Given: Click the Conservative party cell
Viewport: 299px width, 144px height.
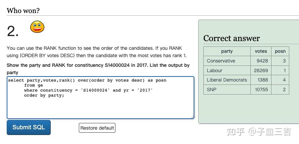Looking at the screenshot, I should click(x=221, y=61).
